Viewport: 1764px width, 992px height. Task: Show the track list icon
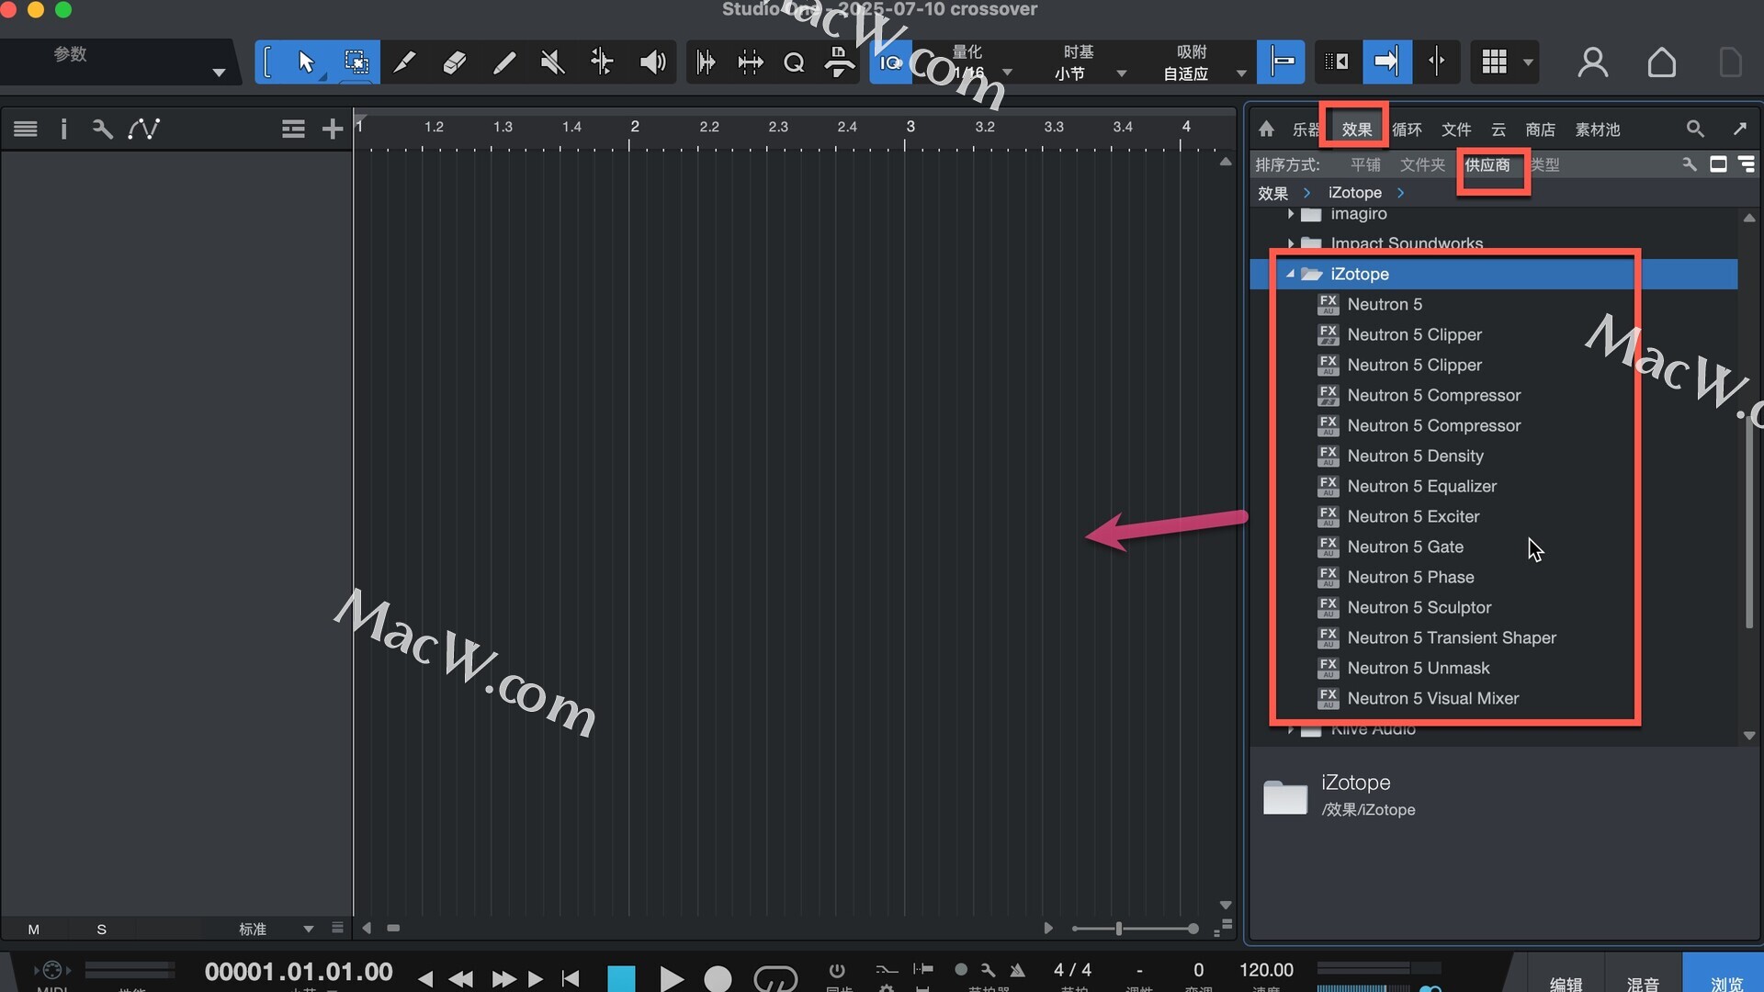[26, 129]
